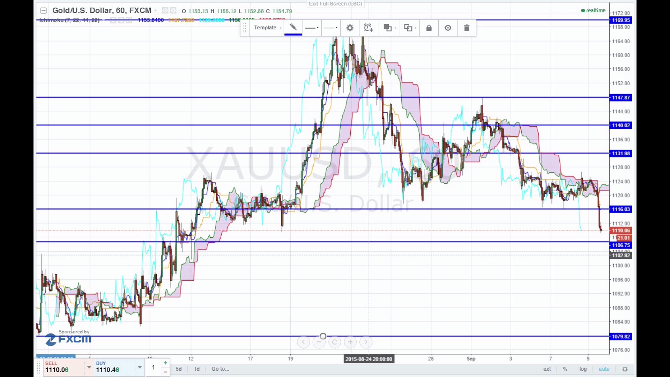Click the Go to... button
The width and height of the screenshot is (670, 377).
(220, 369)
